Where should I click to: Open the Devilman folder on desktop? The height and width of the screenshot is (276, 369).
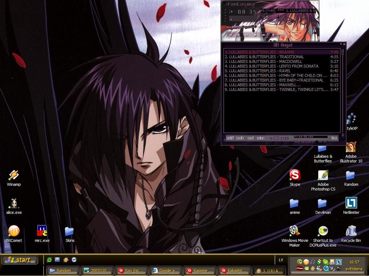point(323,206)
